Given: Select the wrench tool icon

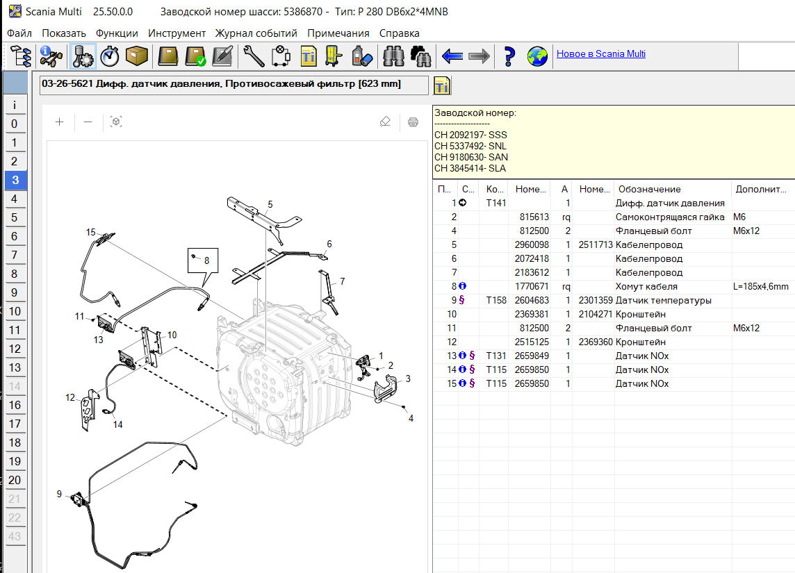Looking at the screenshot, I should pos(254,56).
